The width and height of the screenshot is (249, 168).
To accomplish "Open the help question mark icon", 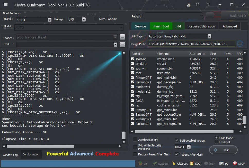I will click(208, 5).
